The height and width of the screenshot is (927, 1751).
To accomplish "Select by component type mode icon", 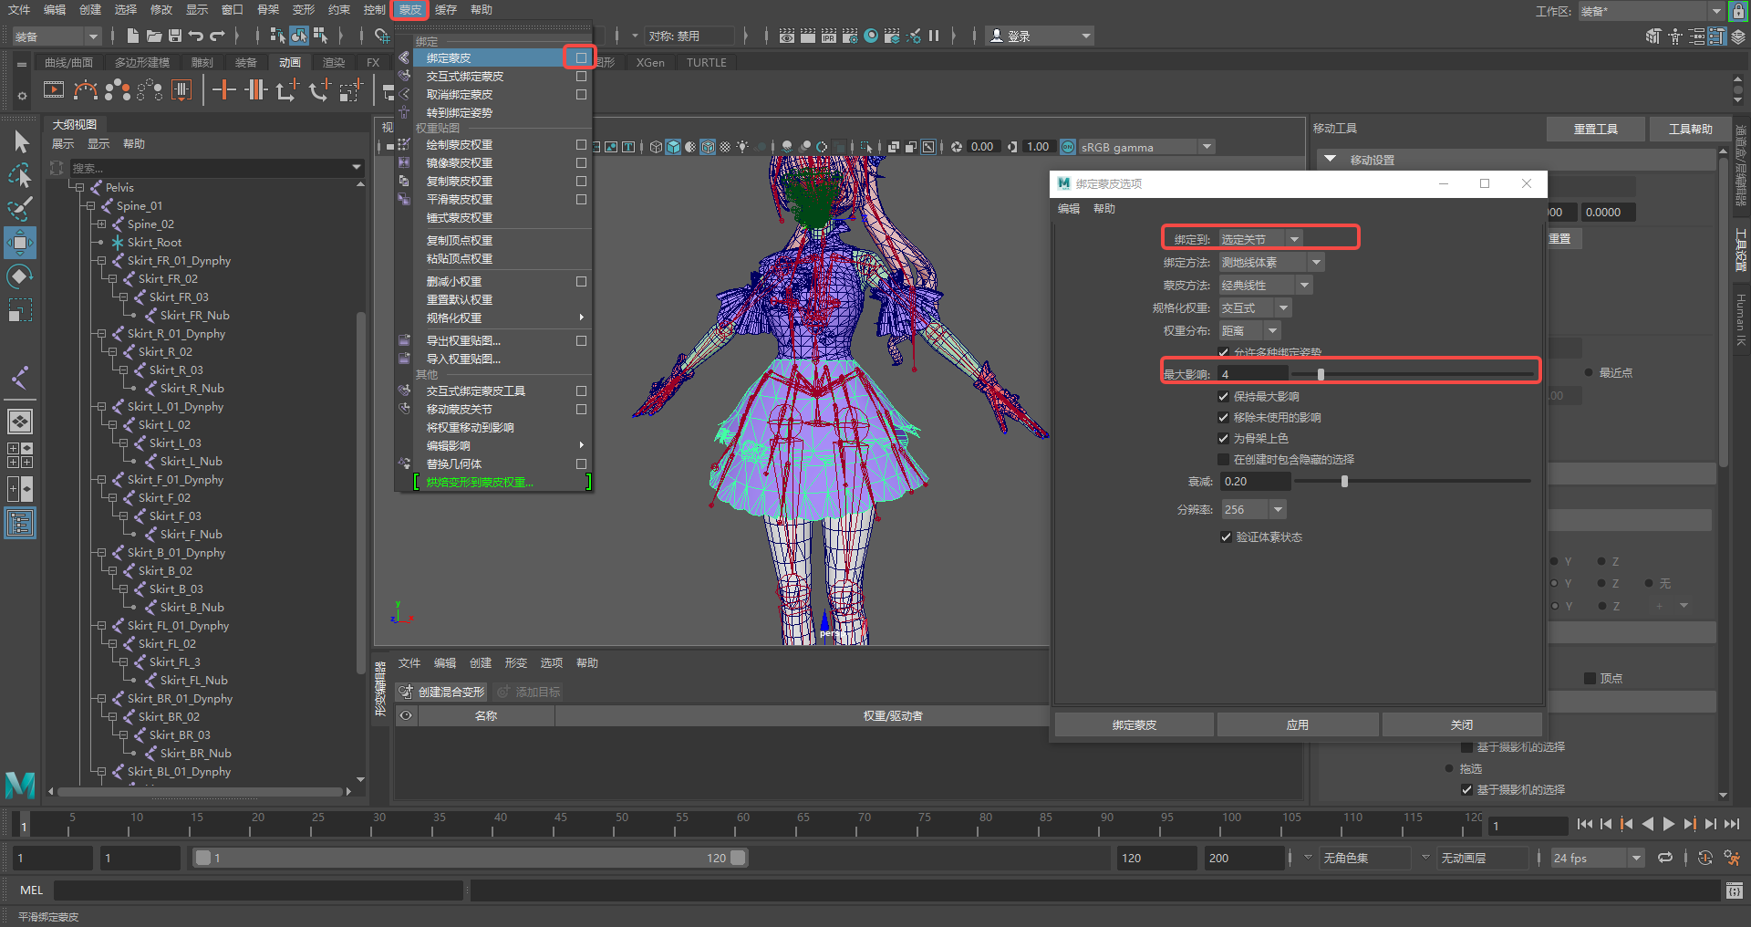I will [320, 36].
